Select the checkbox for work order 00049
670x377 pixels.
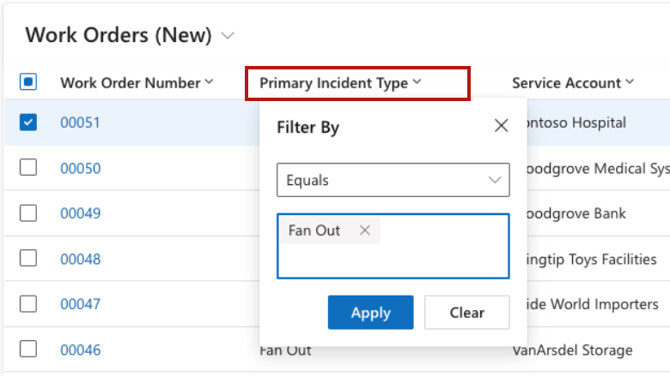[28, 213]
